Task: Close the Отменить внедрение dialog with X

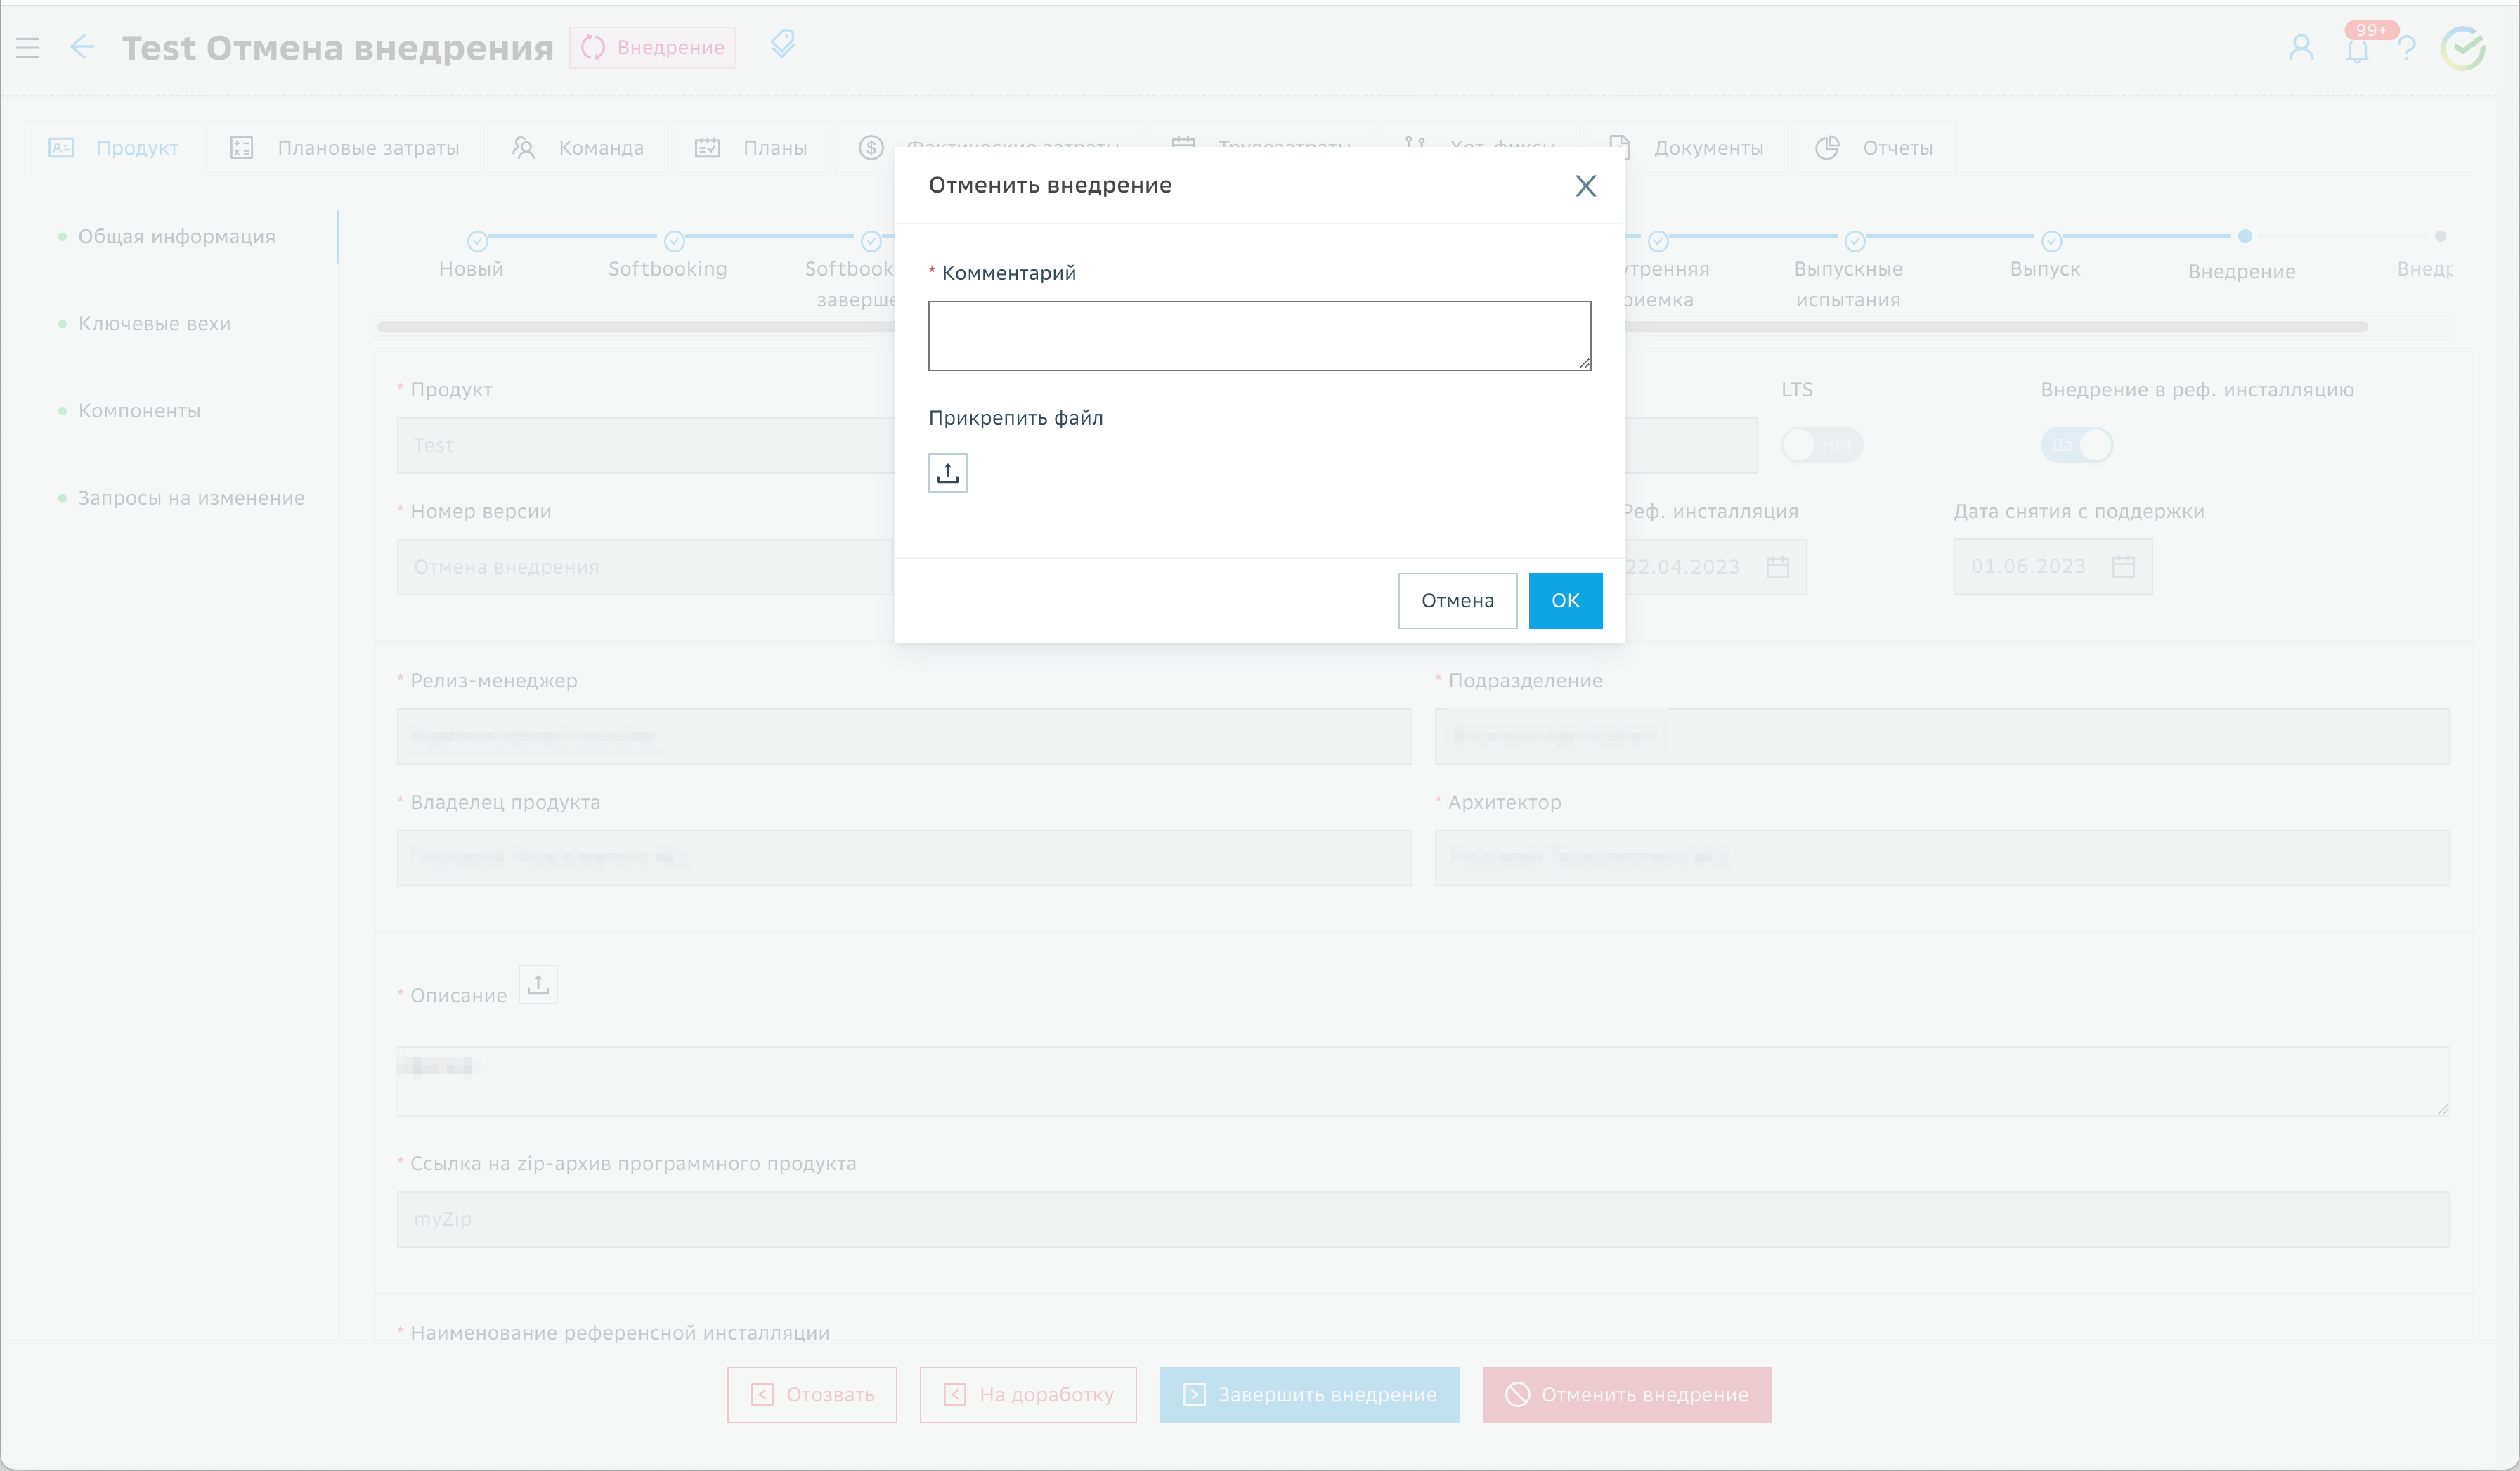Action: [x=1585, y=186]
